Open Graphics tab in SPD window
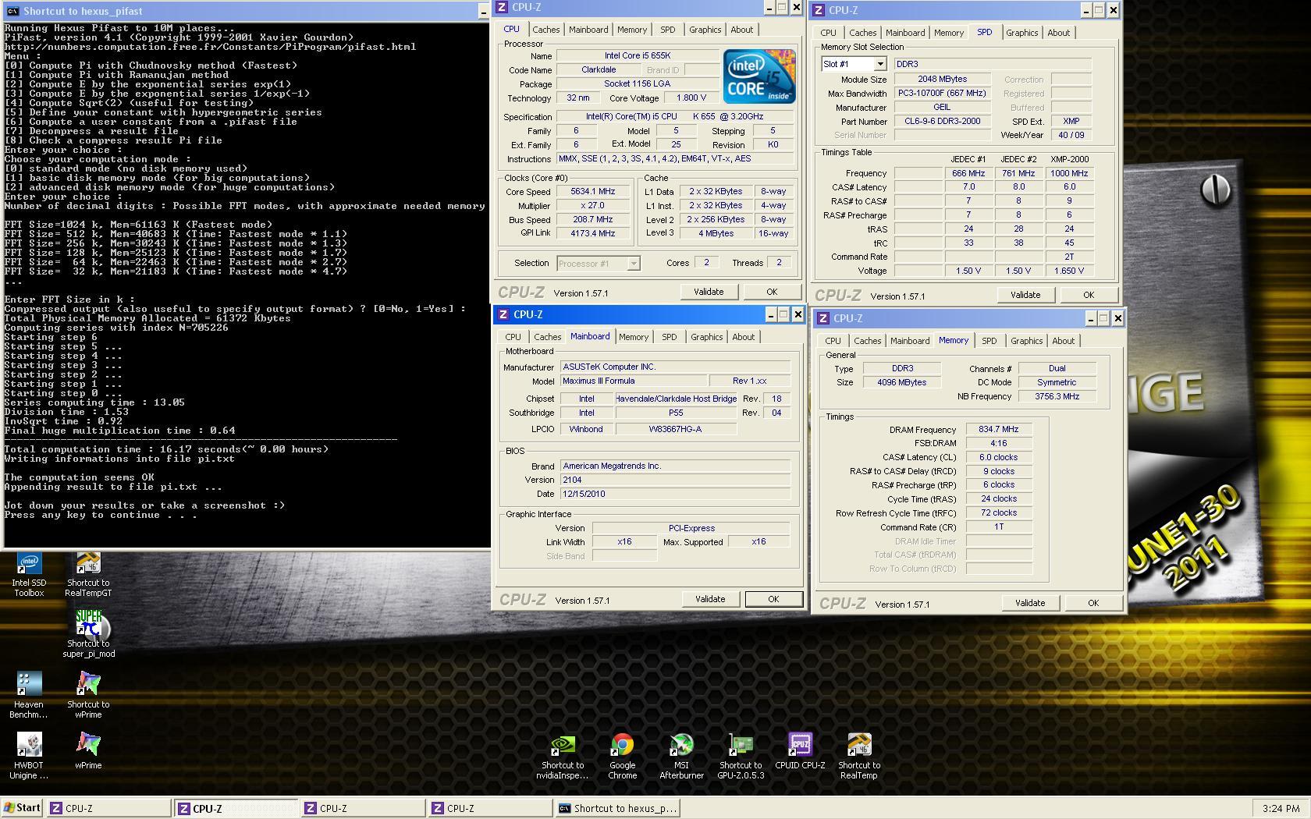Image resolution: width=1311 pixels, height=819 pixels. [1021, 33]
